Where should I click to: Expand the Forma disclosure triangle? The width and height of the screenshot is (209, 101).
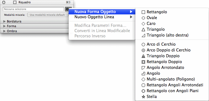click(x=5, y=26)
